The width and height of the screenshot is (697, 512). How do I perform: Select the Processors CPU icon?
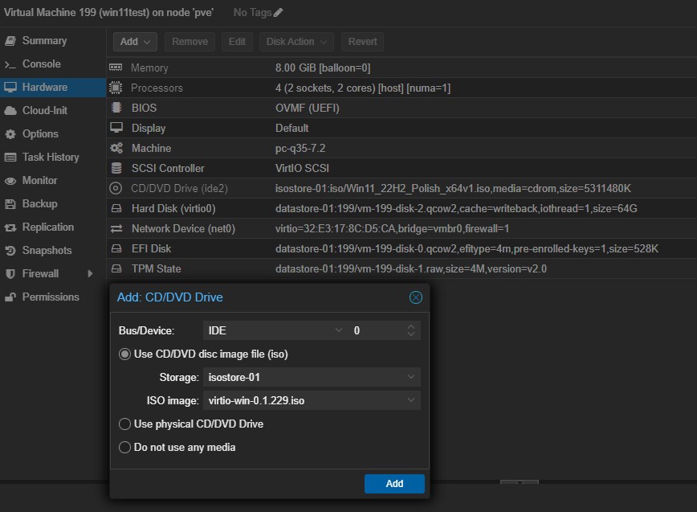116,88
